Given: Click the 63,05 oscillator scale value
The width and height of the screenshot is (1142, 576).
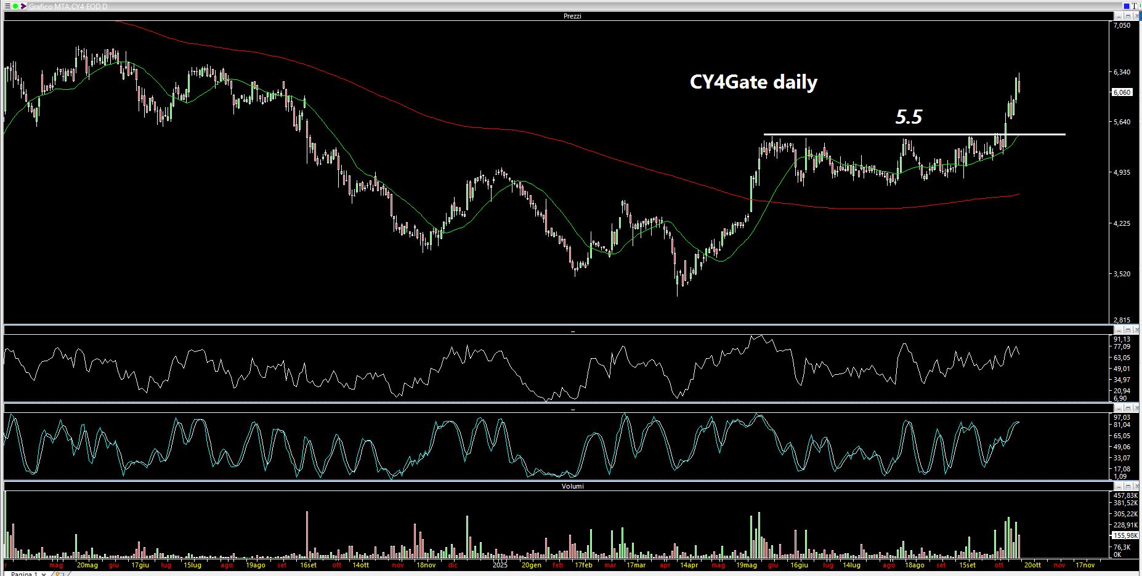Looking at the screenshot, I should 1122,358.
